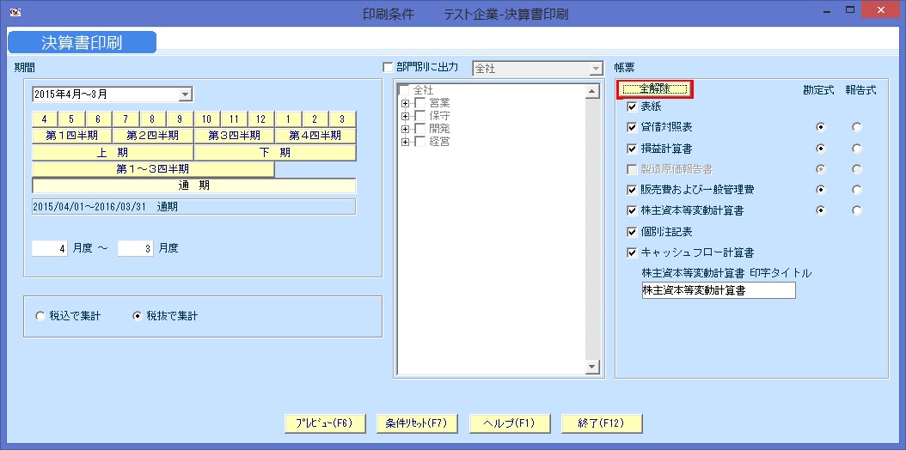Click the 印字タイトル text field
Image resolution: width=906 pixels, height=450 pixels.
(719, 290)
